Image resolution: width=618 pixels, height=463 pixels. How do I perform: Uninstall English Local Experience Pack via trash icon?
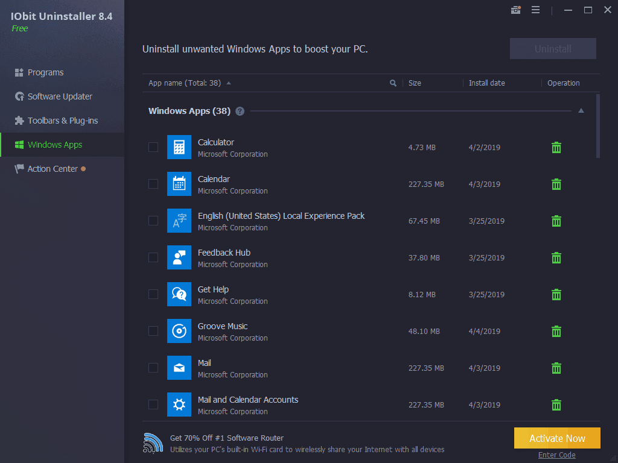coord(556,221)
